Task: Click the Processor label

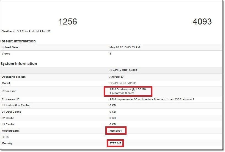Action: [x=9, y=91]
